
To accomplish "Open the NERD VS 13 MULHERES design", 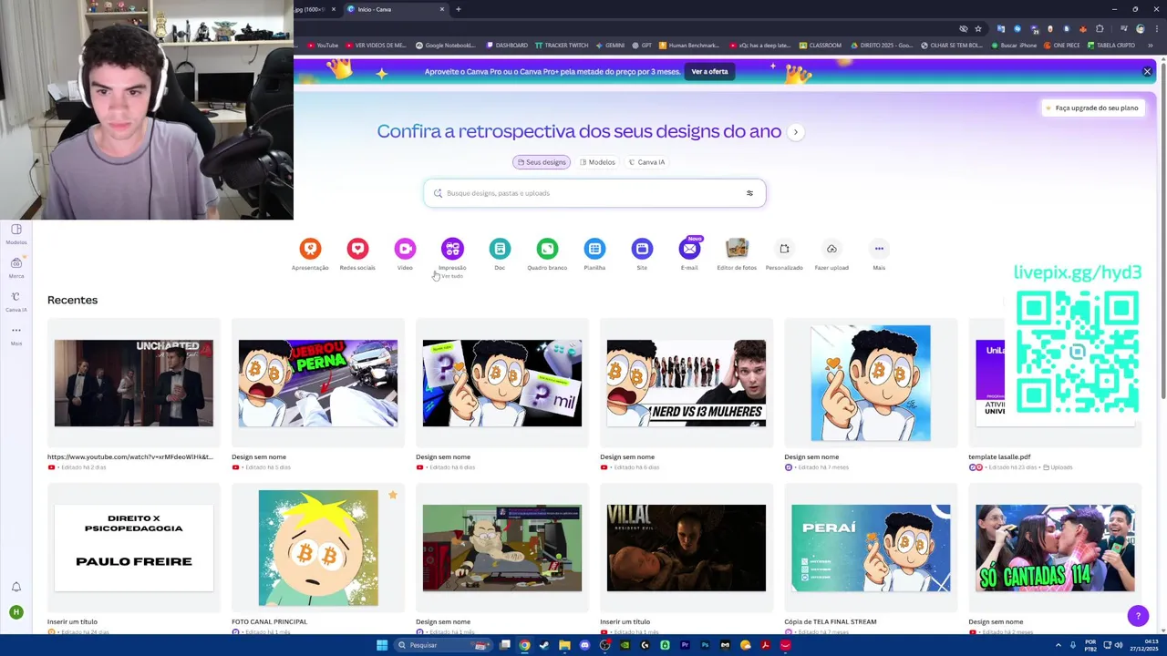I will 687,384.
